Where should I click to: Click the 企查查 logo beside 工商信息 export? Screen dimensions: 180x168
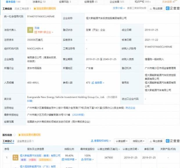tap(173, 8)
